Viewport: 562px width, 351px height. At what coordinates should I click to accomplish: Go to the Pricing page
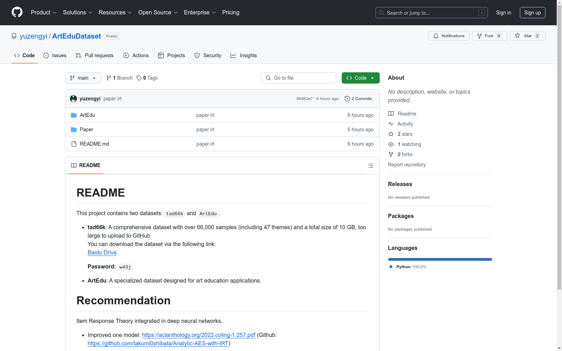click(231, 12)
